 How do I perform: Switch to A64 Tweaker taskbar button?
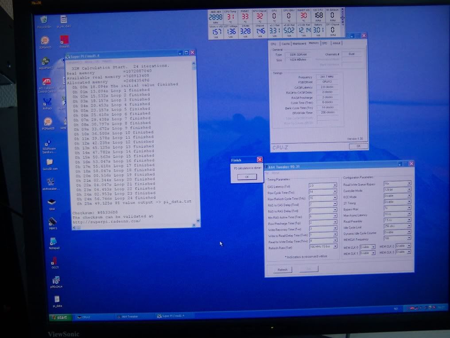point(133,316)
